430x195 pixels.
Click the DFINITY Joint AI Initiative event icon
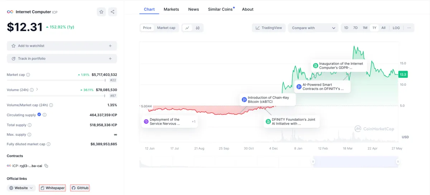pos(268,121)
